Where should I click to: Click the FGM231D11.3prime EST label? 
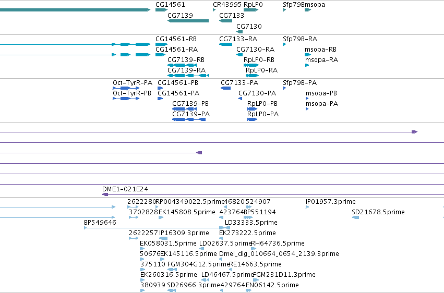point(284,275)
